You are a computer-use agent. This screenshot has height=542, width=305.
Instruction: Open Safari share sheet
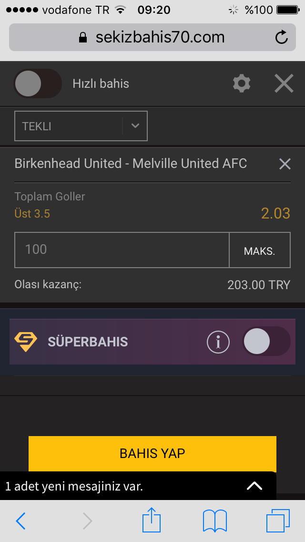(152, 520)
